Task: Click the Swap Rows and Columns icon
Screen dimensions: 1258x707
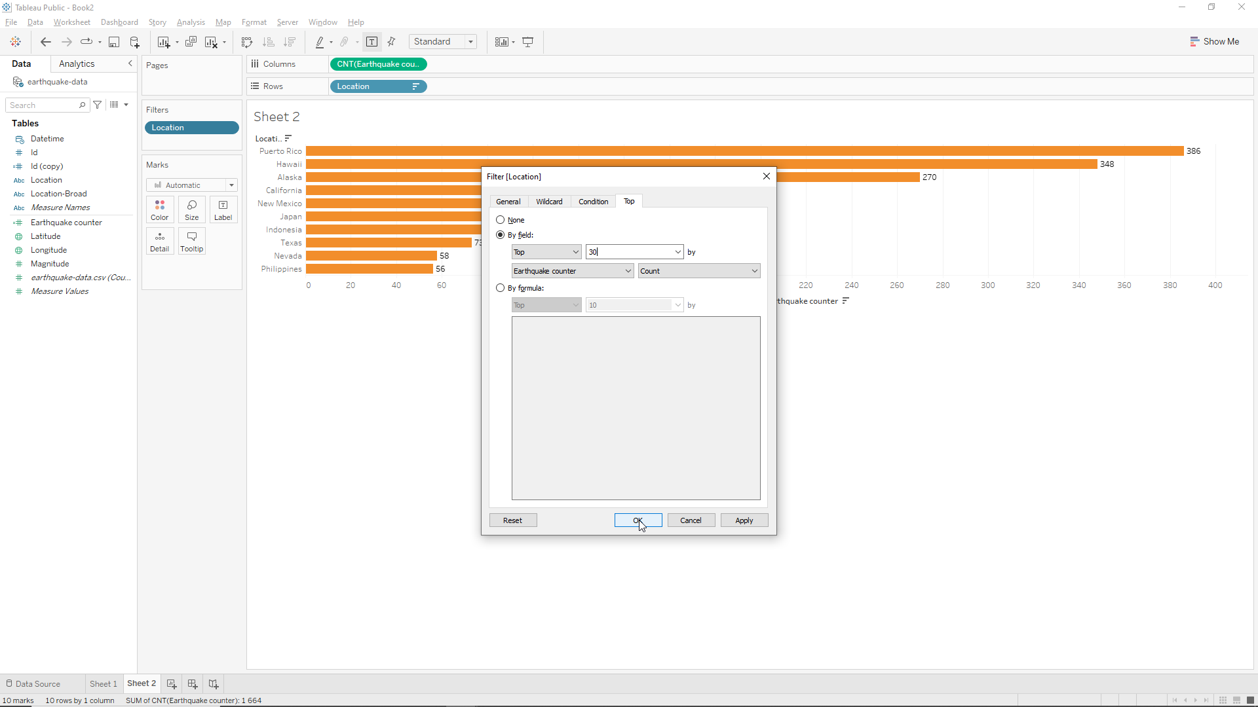Action: point(246,42)
